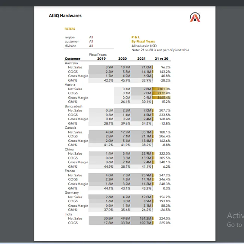Click the region filter label
This screenshot has width=244, height=244.
pos(70,37)
